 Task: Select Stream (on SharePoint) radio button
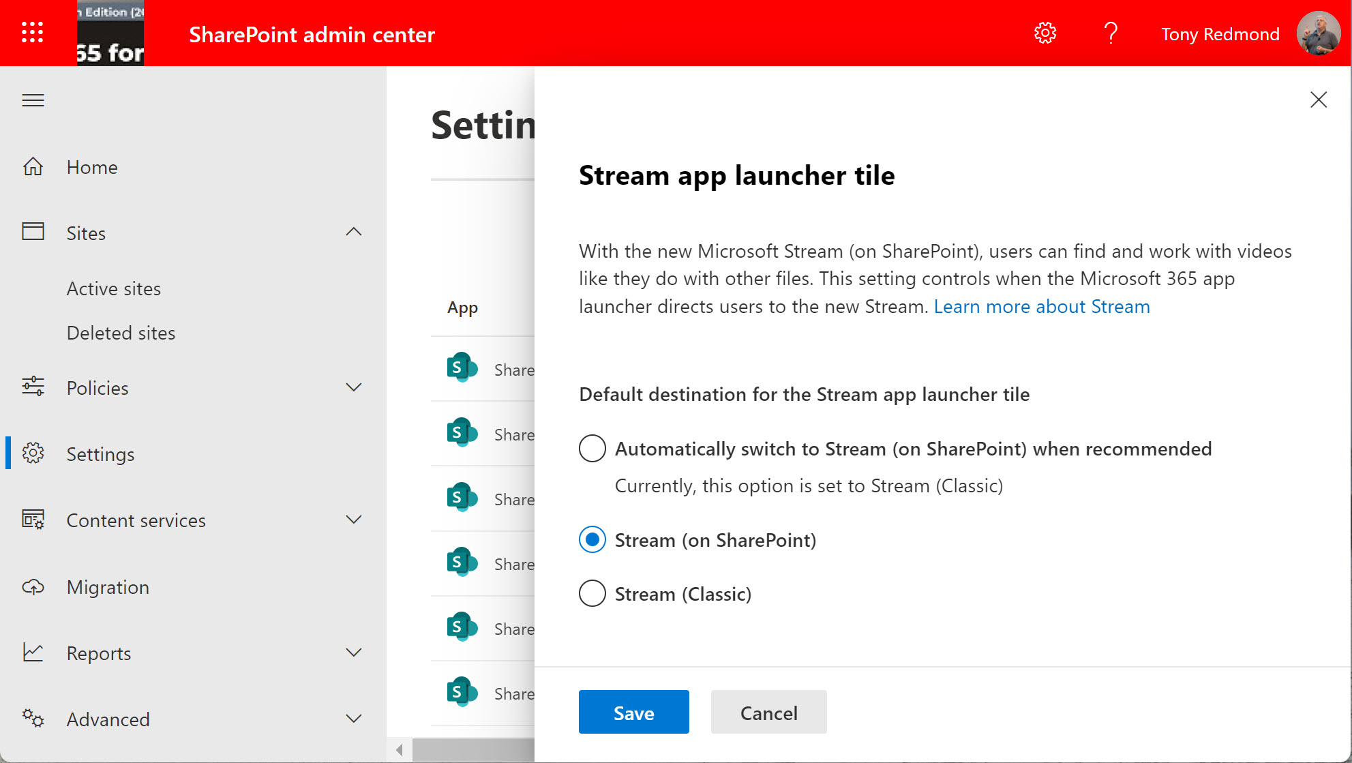point(592,540)
